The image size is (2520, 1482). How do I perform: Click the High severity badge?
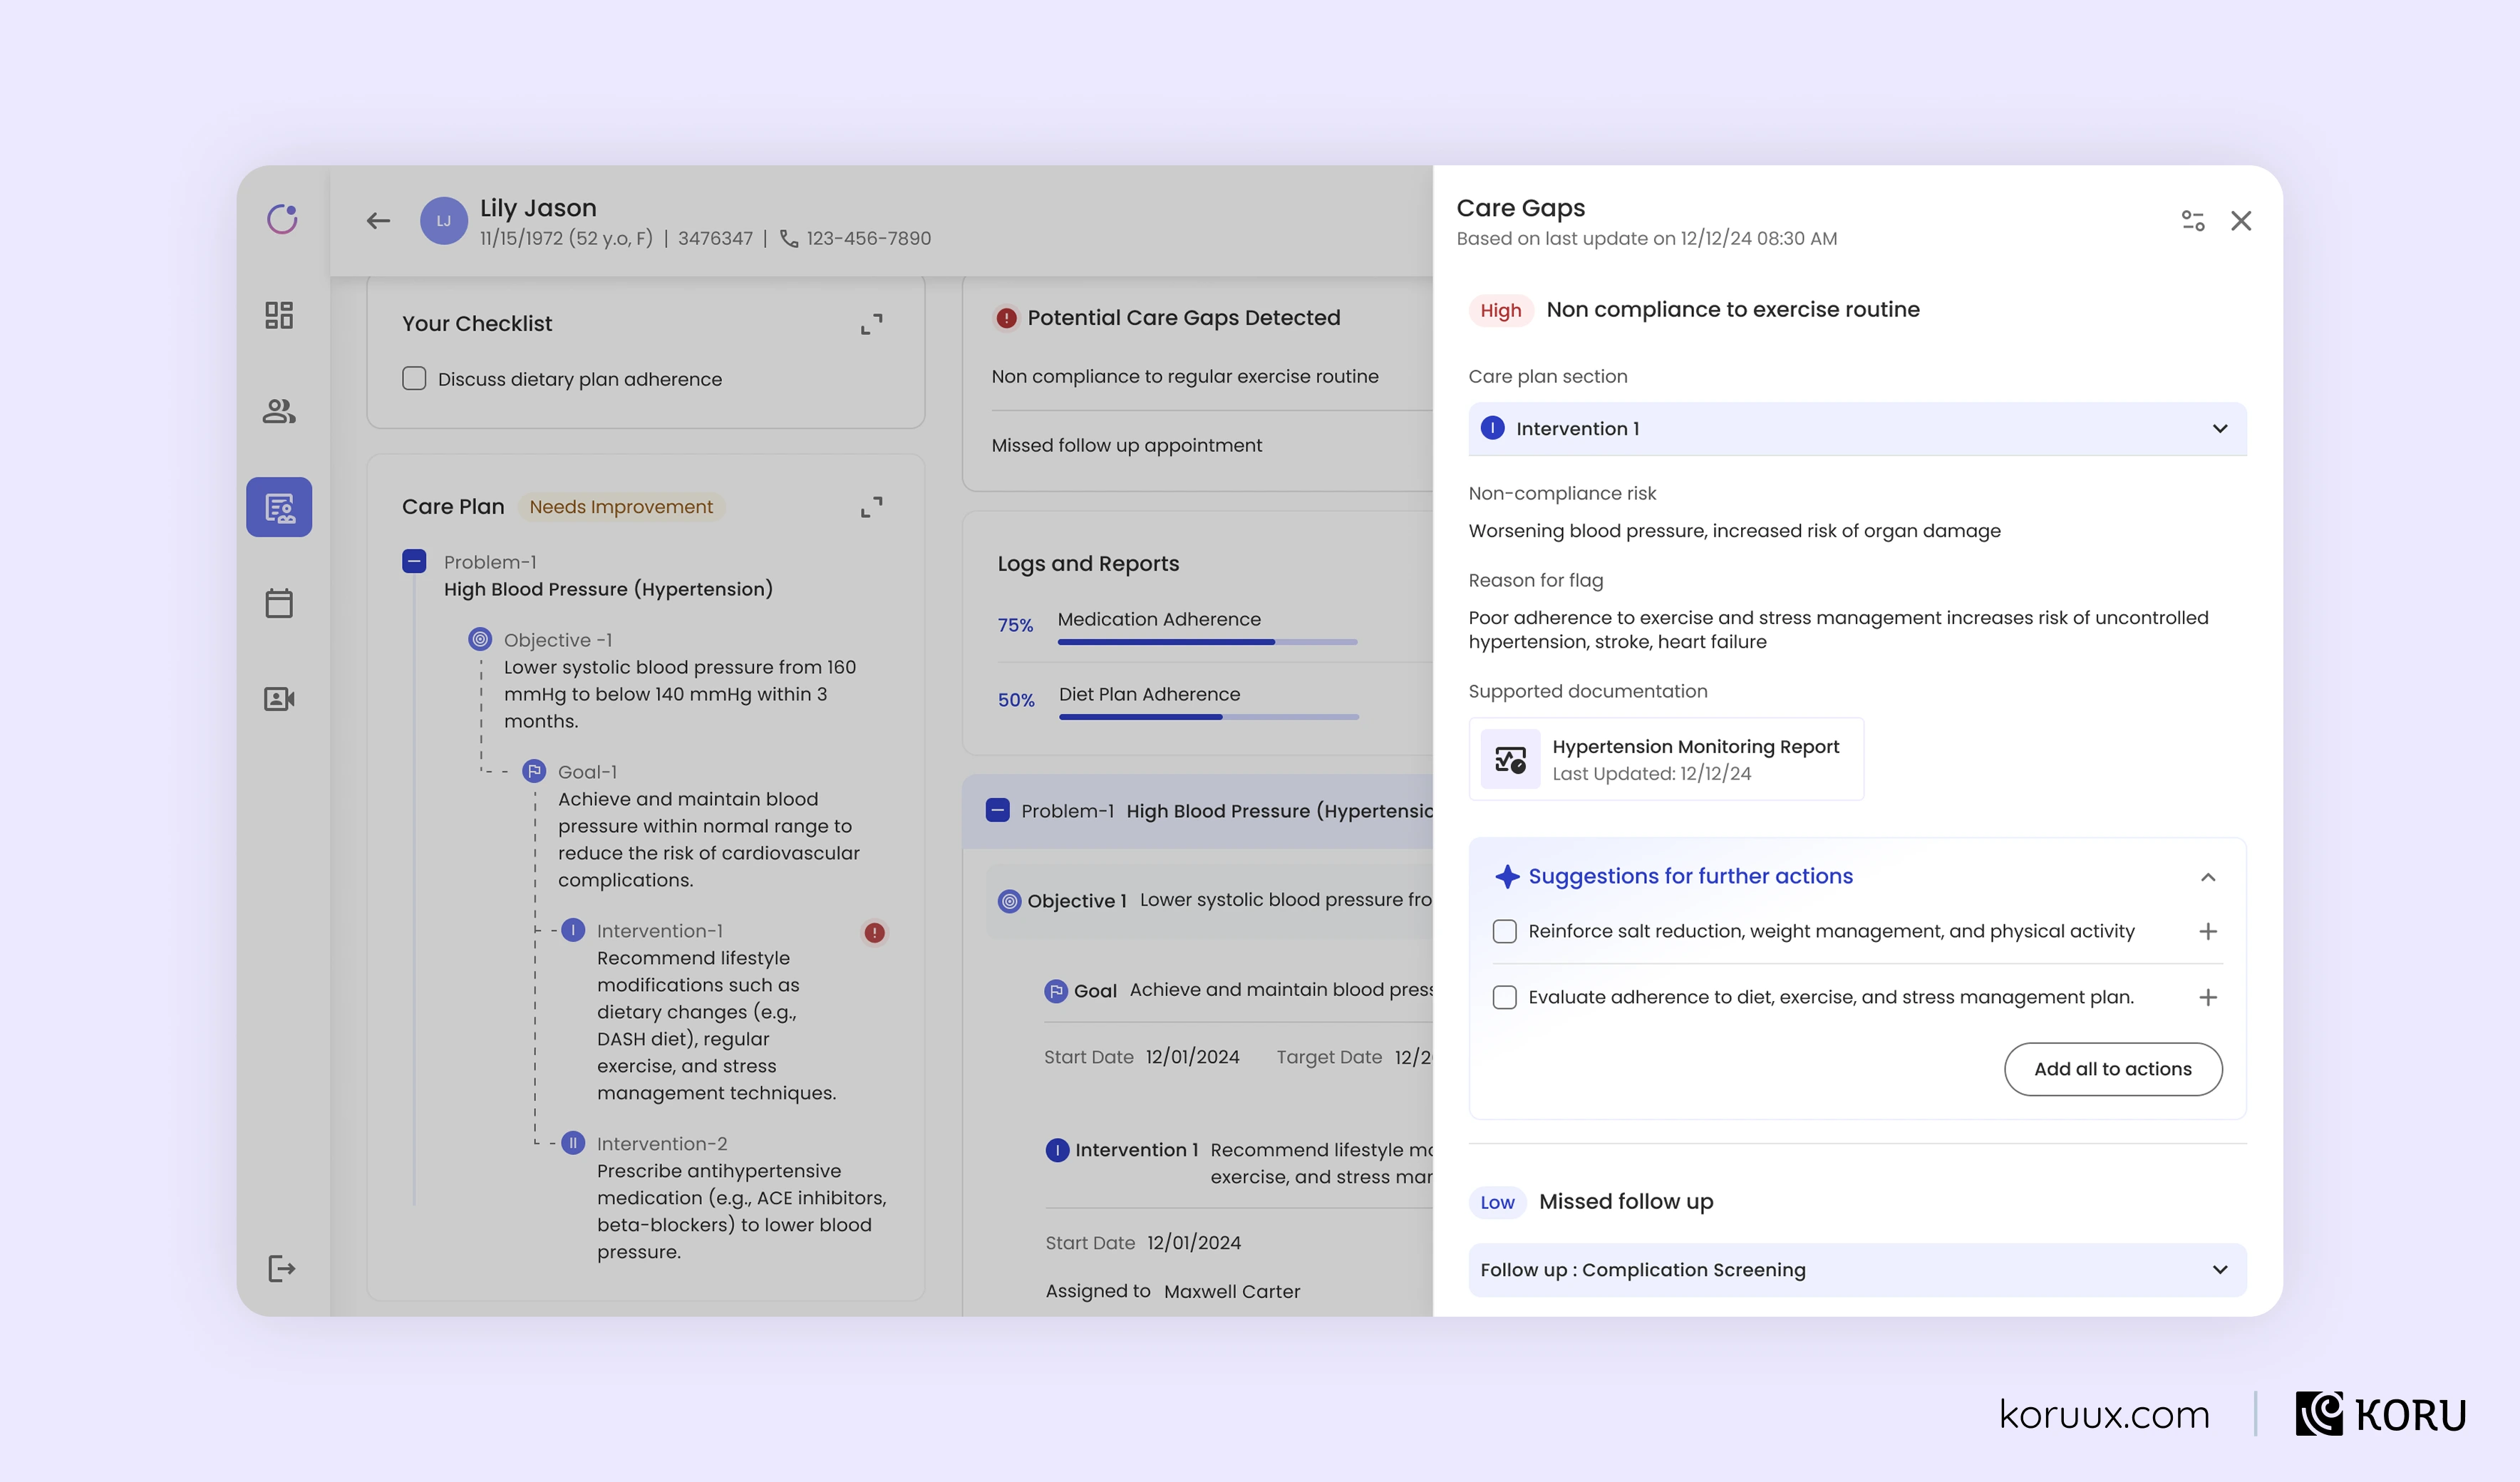pyautogui.click(x=1500, y=311)
